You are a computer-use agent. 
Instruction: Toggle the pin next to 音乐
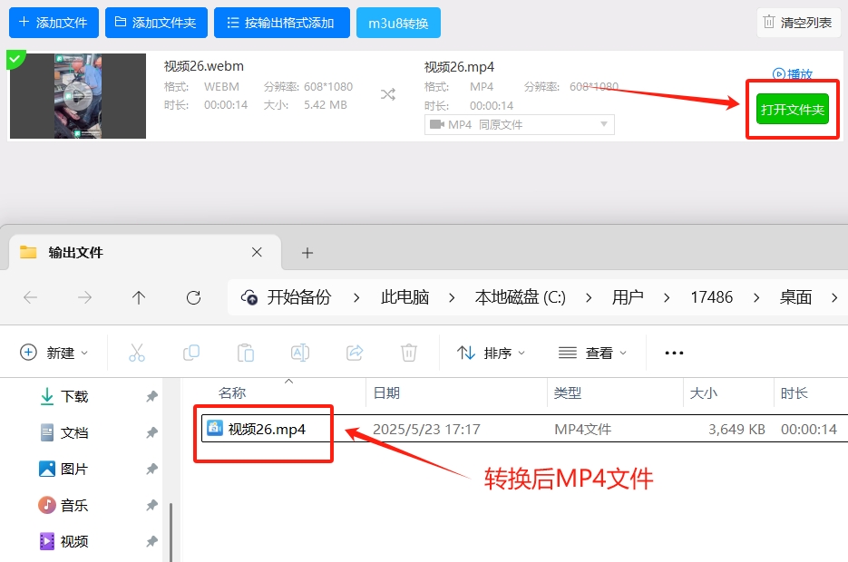pyautogui.click(x=151, y=505)
